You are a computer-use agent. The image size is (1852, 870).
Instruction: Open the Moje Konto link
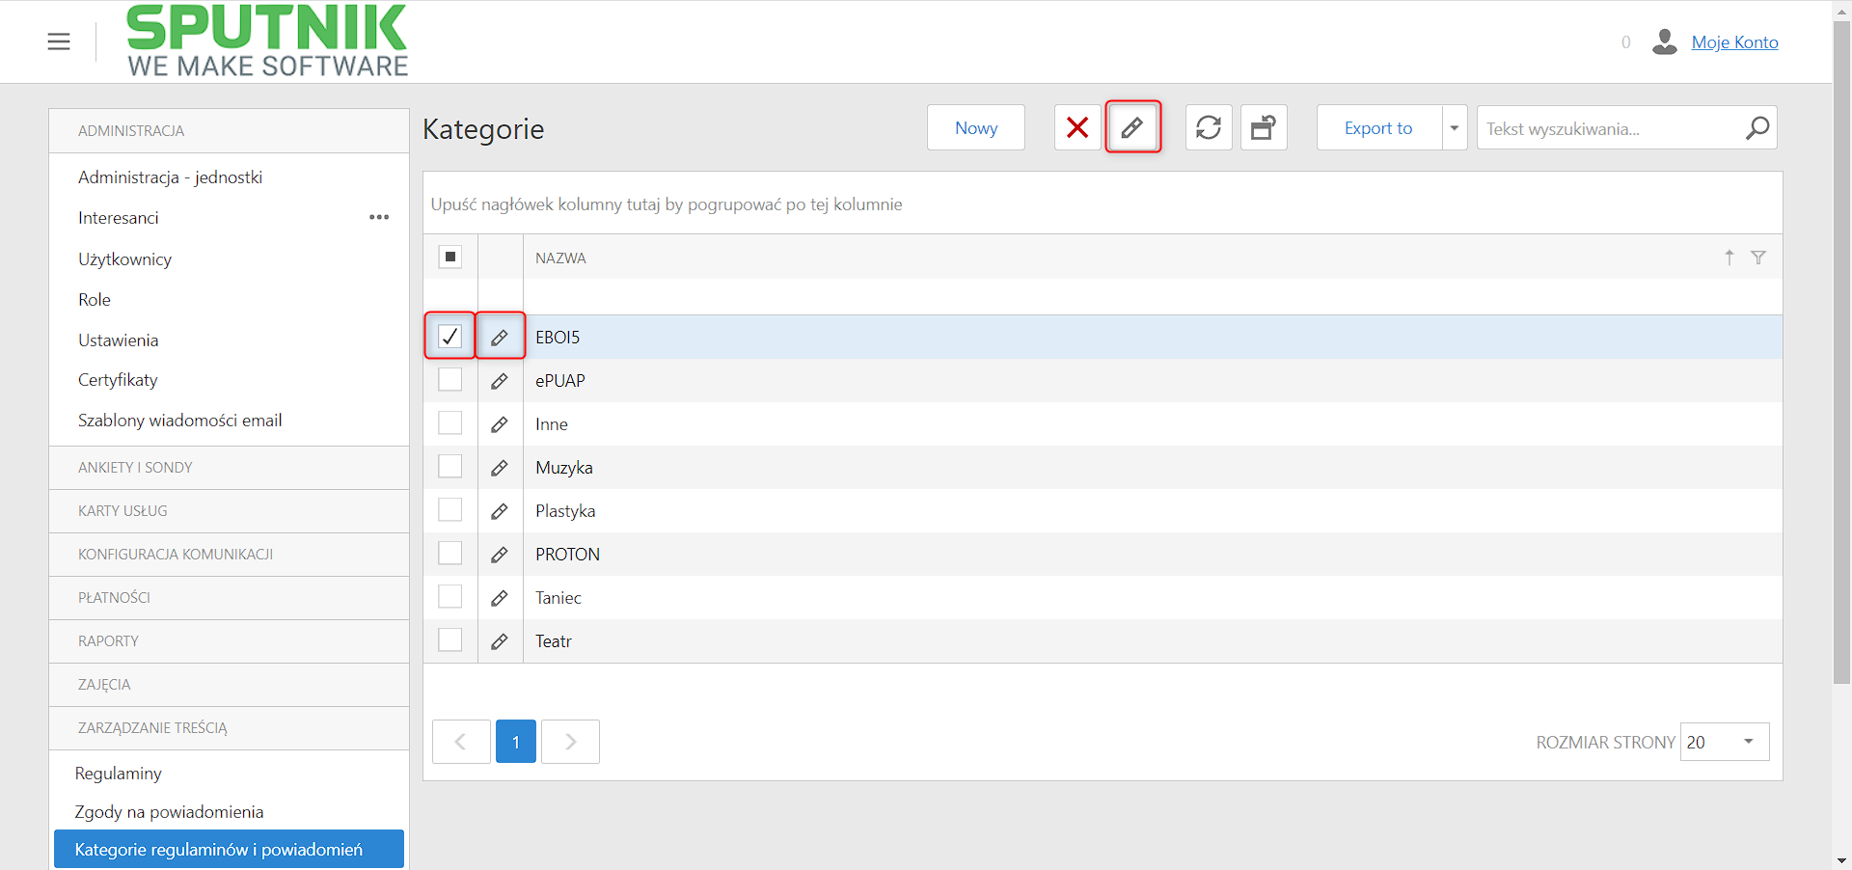1734,42
